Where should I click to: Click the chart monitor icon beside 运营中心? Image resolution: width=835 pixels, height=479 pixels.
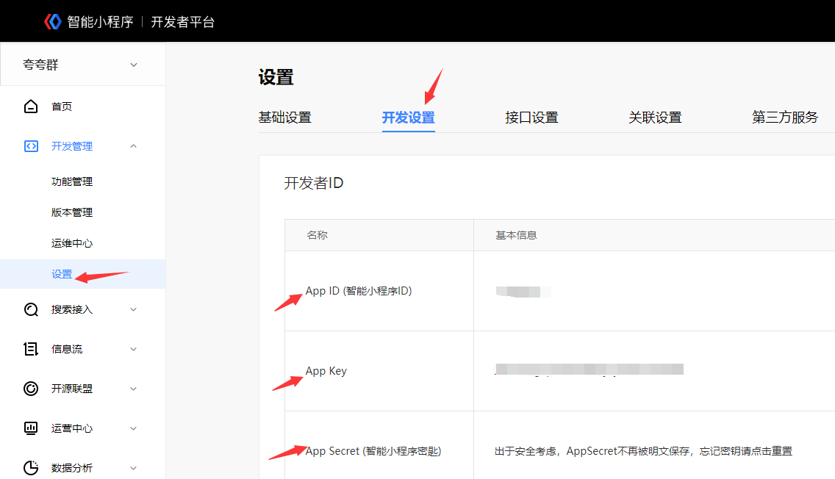click(31, 428)
